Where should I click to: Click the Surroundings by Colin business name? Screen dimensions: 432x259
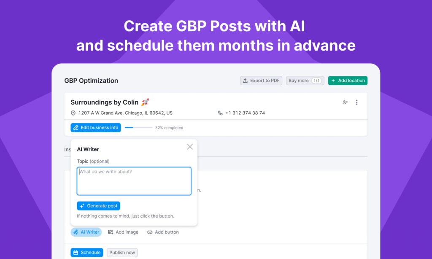[105, 102]
